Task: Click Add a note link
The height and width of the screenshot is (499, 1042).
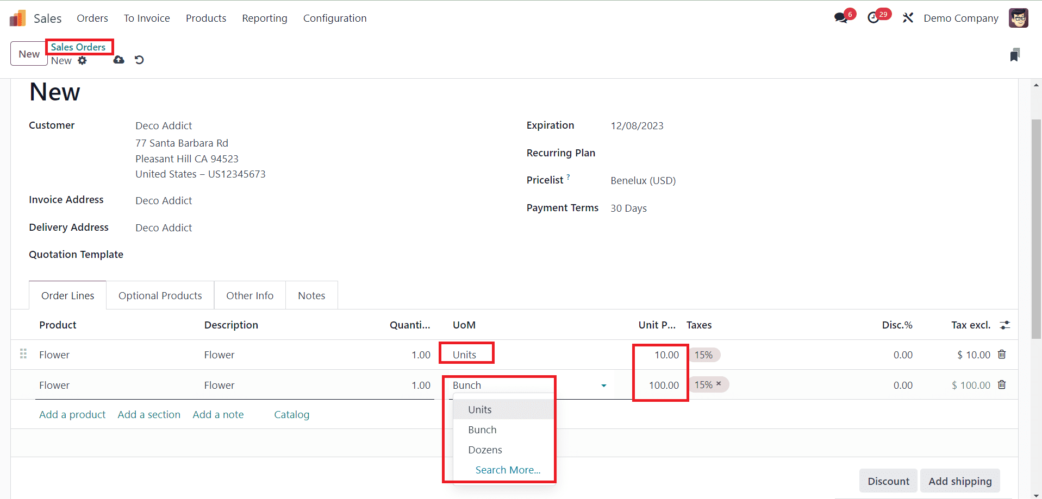Action: [x=218, y=414]
